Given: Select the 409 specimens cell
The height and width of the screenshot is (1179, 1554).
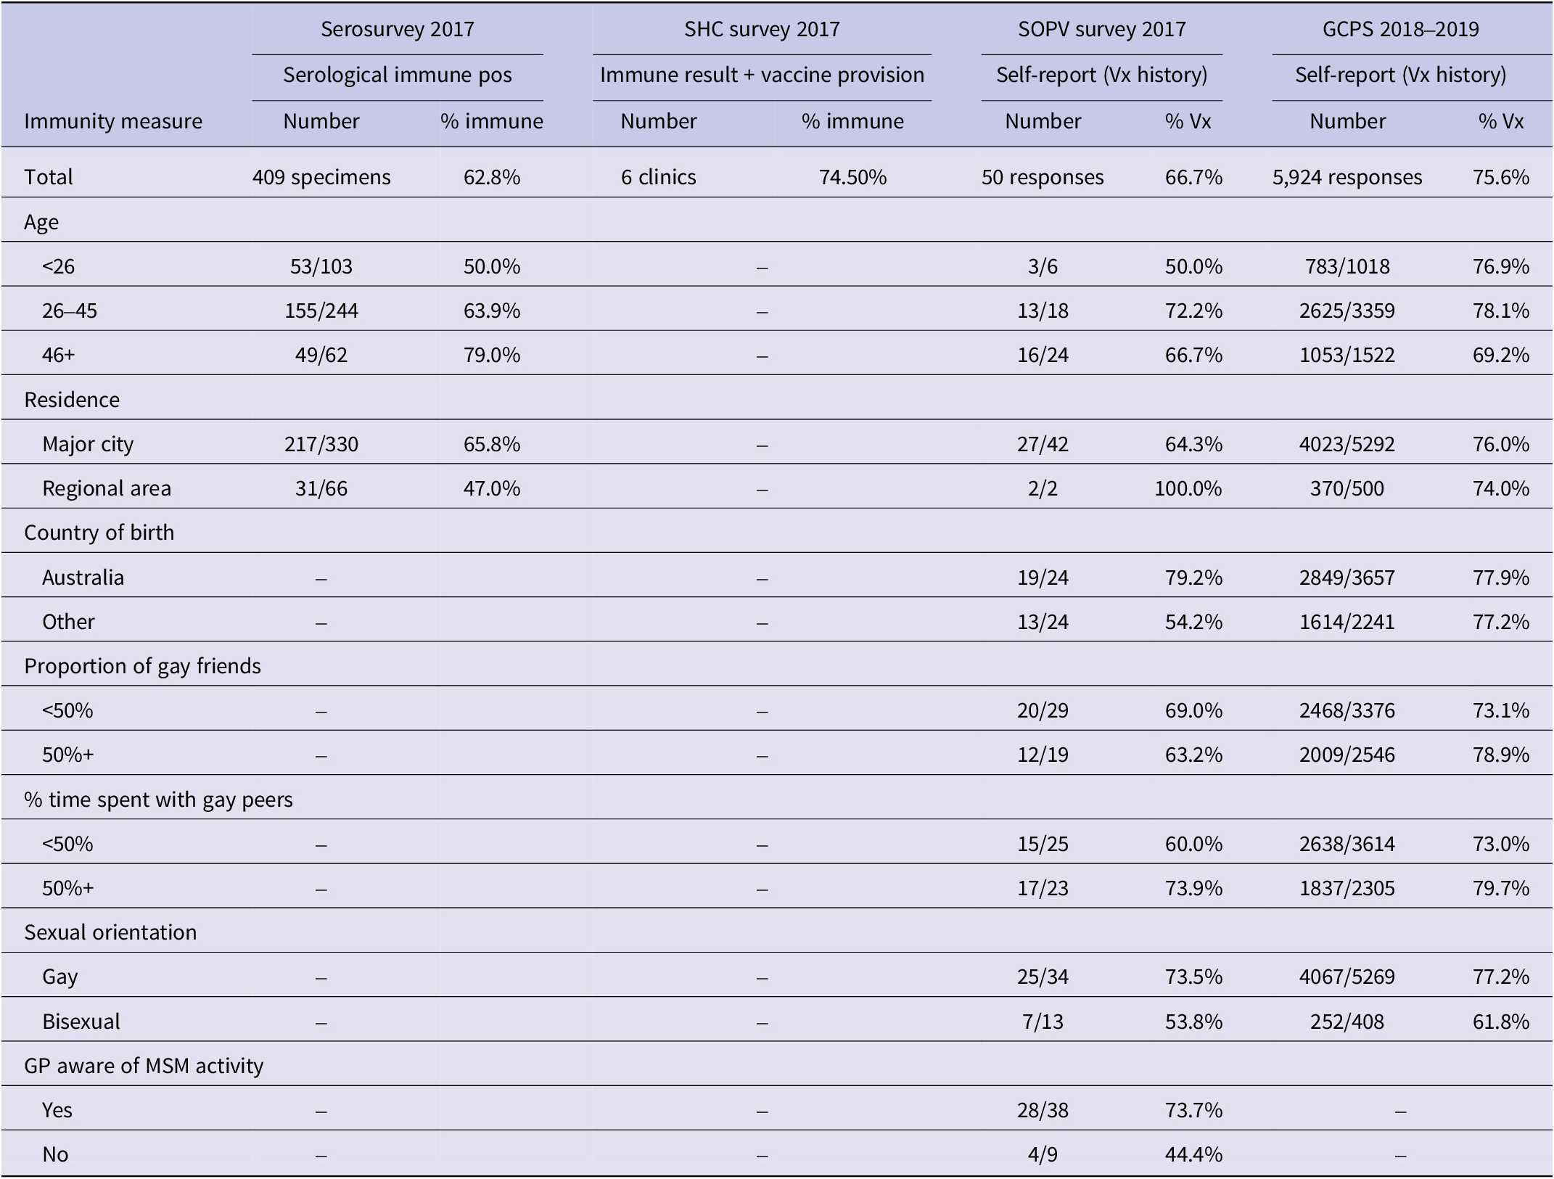Looking at the screenshot, I should 321,177.
